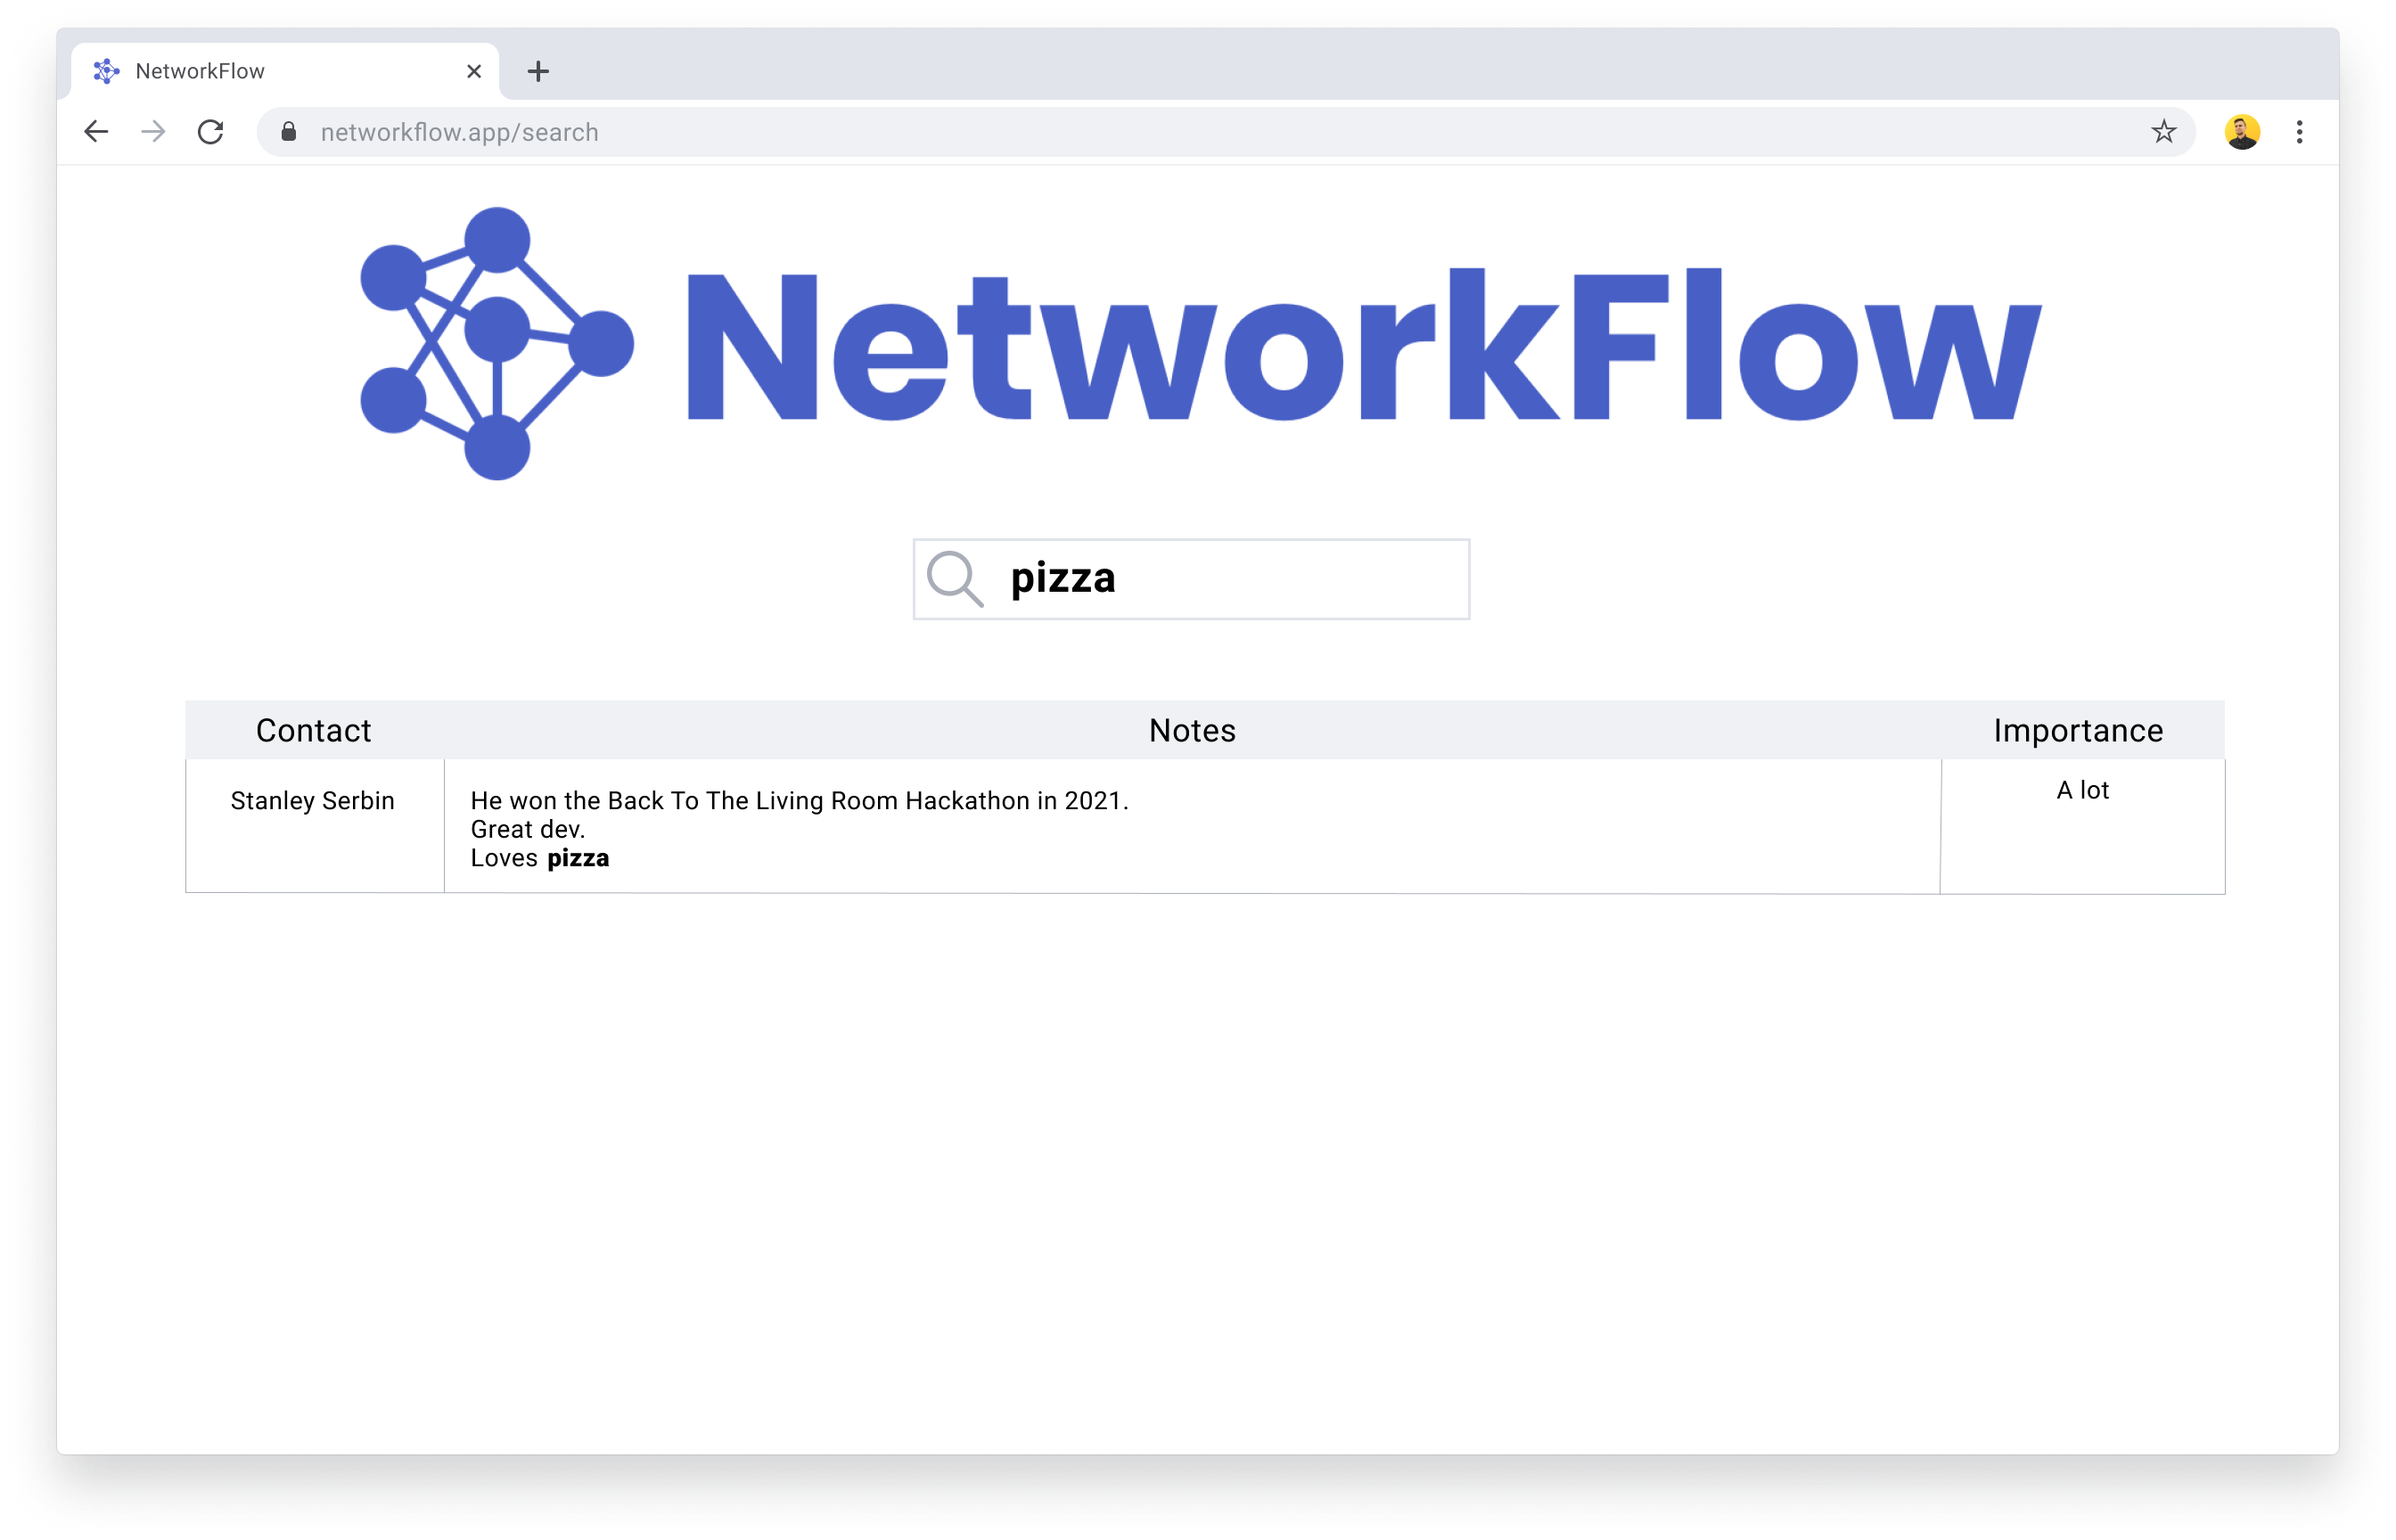
Task: Click the forward navigation arrow
Action: tap(152, 131)
